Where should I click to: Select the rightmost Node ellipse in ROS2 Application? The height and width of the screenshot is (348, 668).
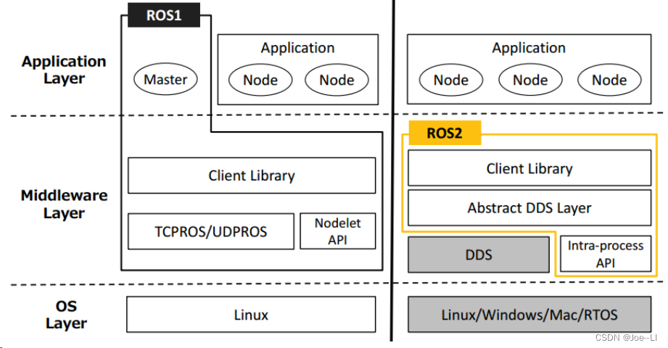point(609,80)
